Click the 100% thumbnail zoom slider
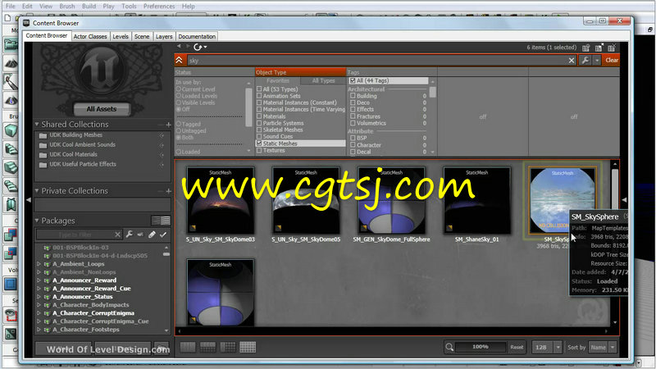Viewport: 656px width, 369px height. pos(481,347)
